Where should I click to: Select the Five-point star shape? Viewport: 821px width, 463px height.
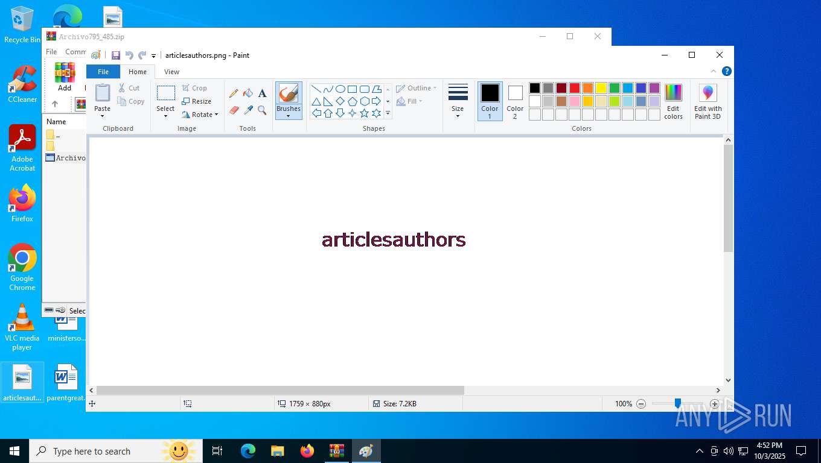(x=365, y=113)
